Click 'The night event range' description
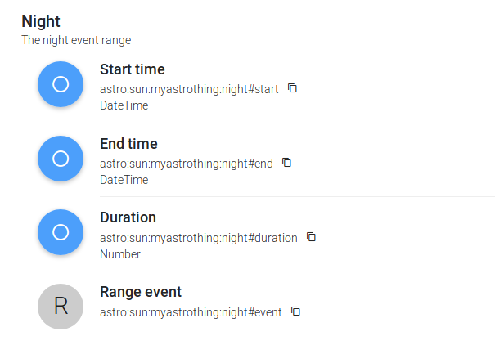 coord(76,39)
